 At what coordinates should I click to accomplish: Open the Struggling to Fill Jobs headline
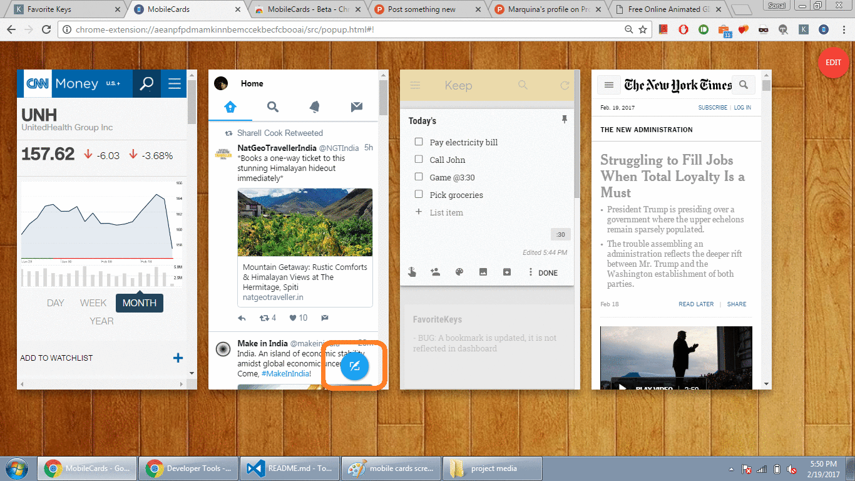point(672,177)
